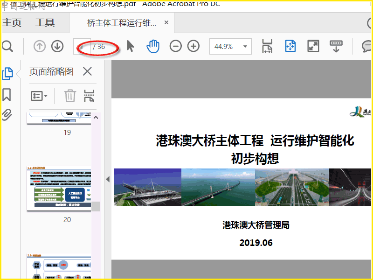Click the delete pages trash icon

click(70, 96)
